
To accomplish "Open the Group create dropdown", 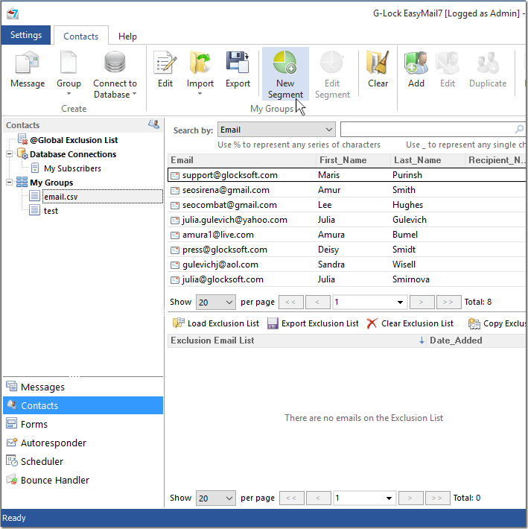I will click(x=69, y=73).
